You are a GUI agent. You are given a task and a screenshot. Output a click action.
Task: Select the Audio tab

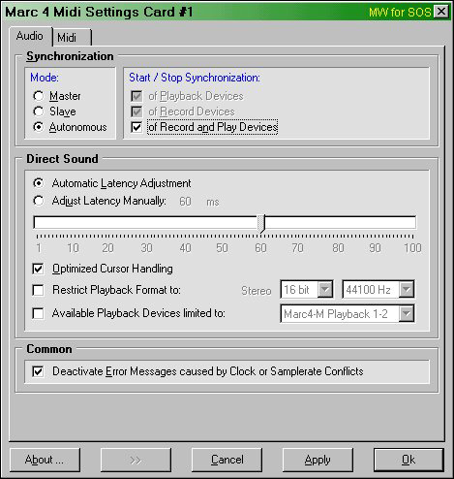coord(30,36)
